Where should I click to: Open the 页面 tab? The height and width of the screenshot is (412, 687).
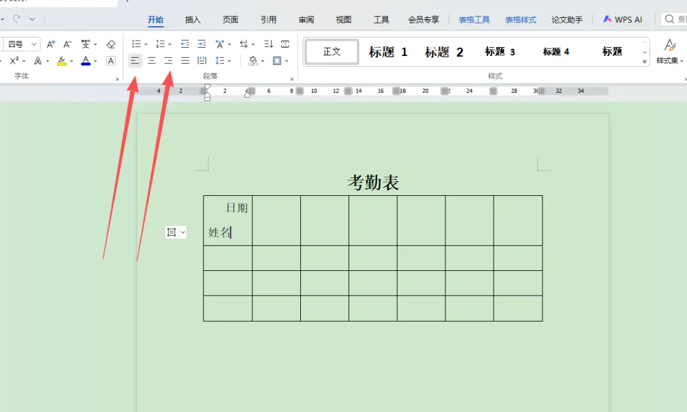(x=230, y=20)
